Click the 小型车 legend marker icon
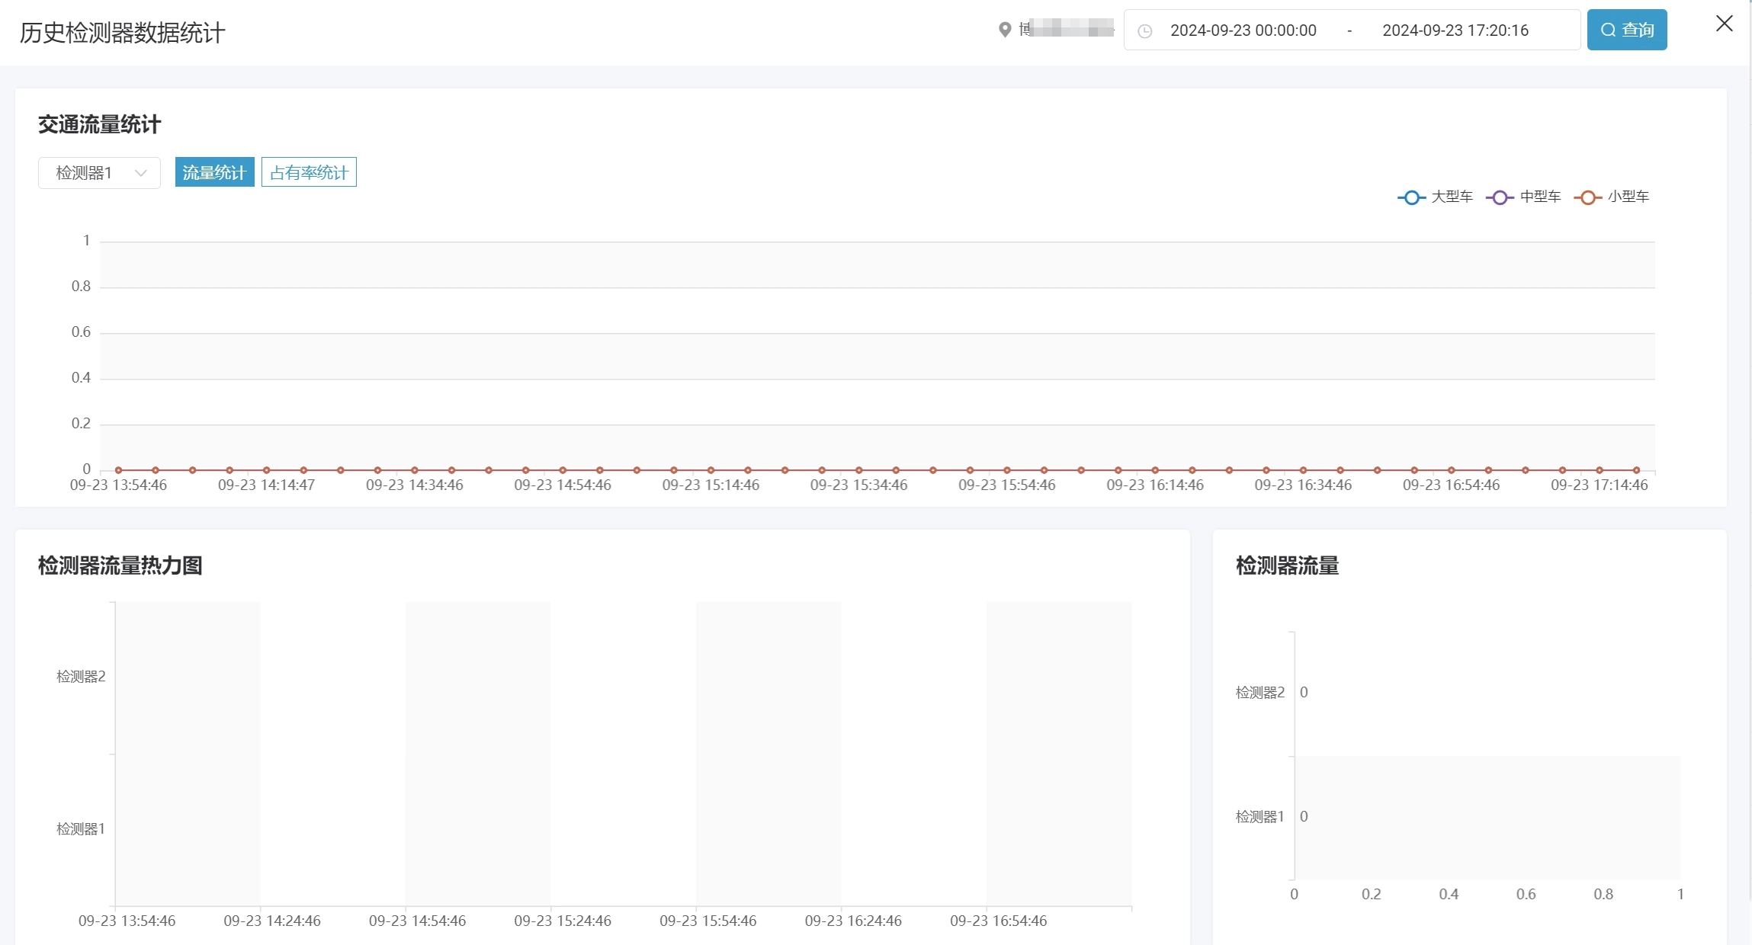Viewport: 1752px width, 945px height. click(1587, 197)
